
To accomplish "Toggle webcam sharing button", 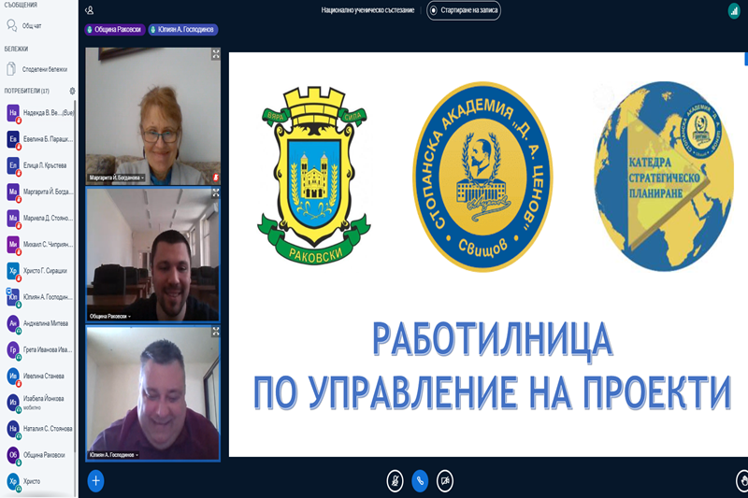I will click(x=445, y=481).
